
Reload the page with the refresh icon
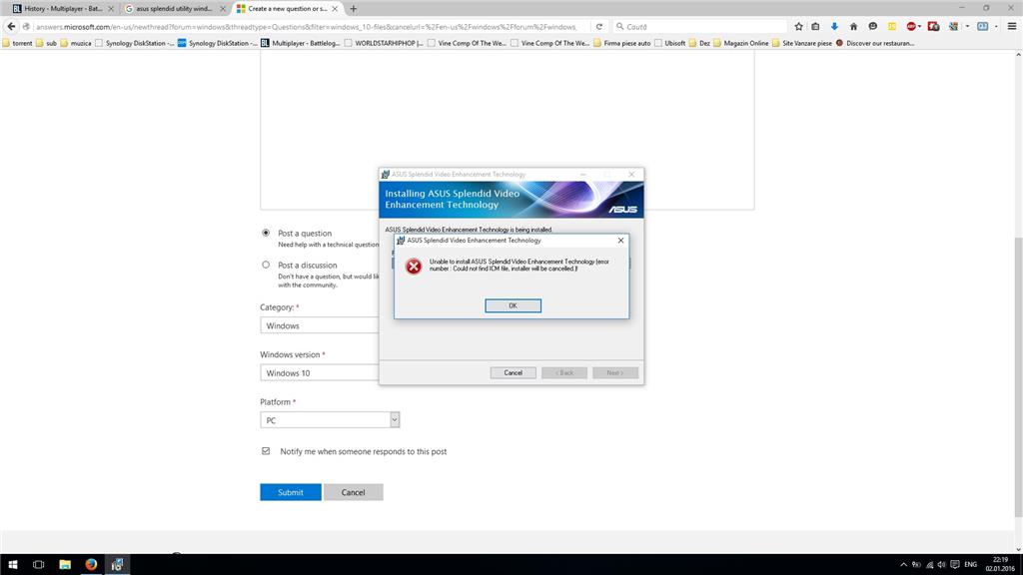(x=599, y=27)
